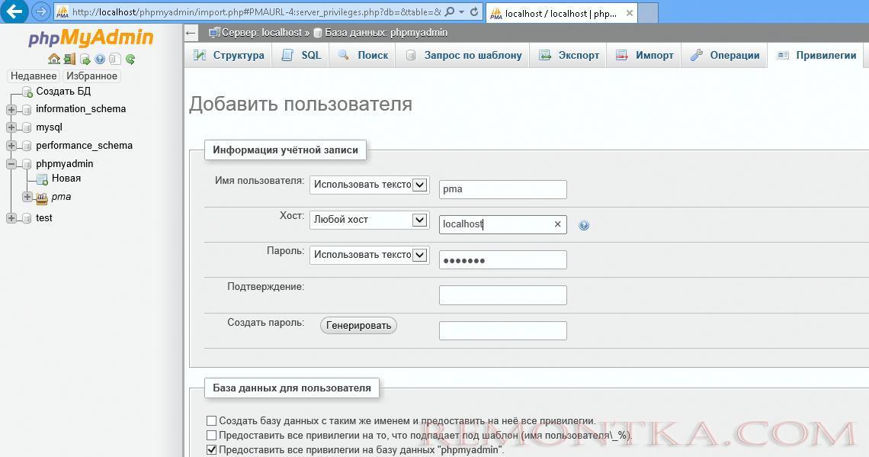The width and height of the screenshot is (869, 457).
Task: Switch to Экспорт tab
Action: click(x=568, y=55)
